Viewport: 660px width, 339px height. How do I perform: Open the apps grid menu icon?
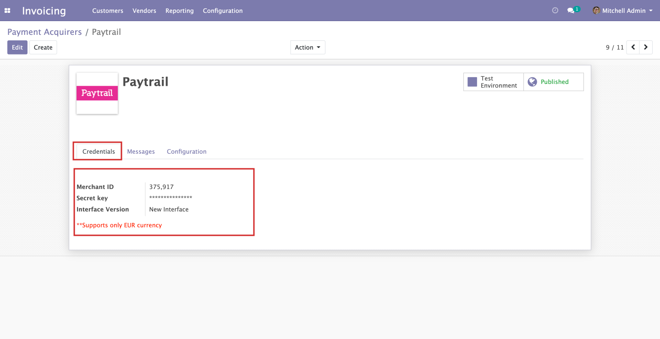[7, 11]
